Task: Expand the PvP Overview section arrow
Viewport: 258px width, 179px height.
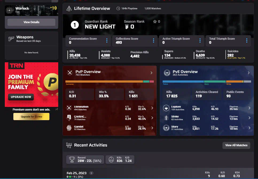Action: pyautogui.click(x=151, y=73)
